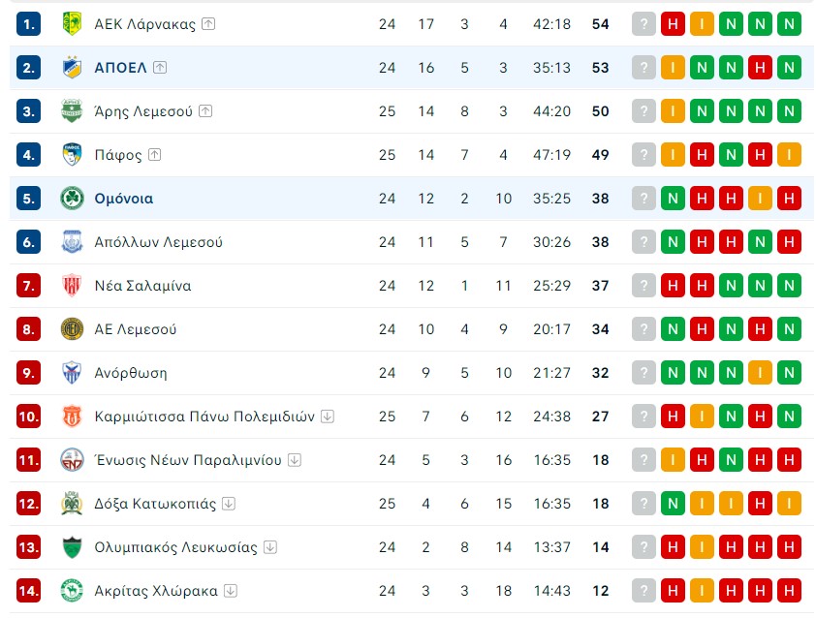Open the Απόλλων Λεμεσού team link
The height and width of the screenshot is (618, 816).
158,242
